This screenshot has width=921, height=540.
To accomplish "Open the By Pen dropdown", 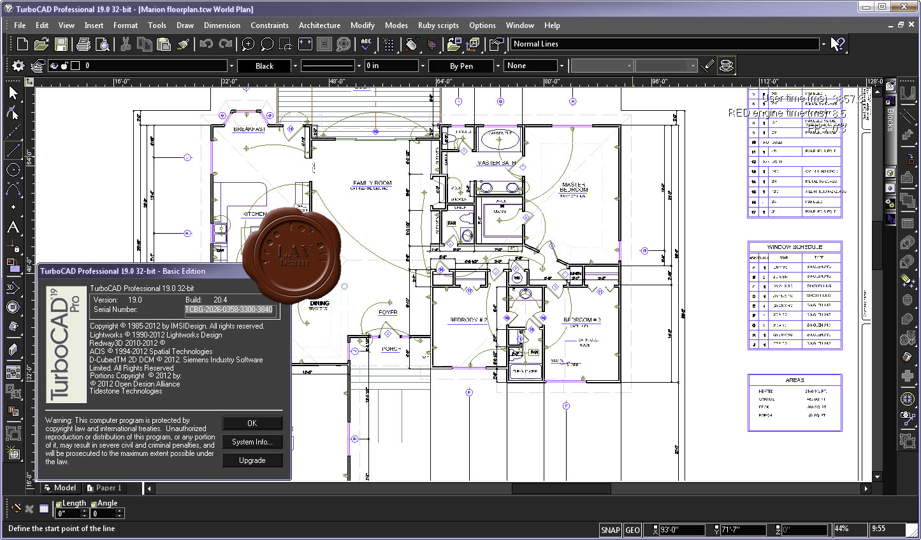I will (x=498, y=66).
